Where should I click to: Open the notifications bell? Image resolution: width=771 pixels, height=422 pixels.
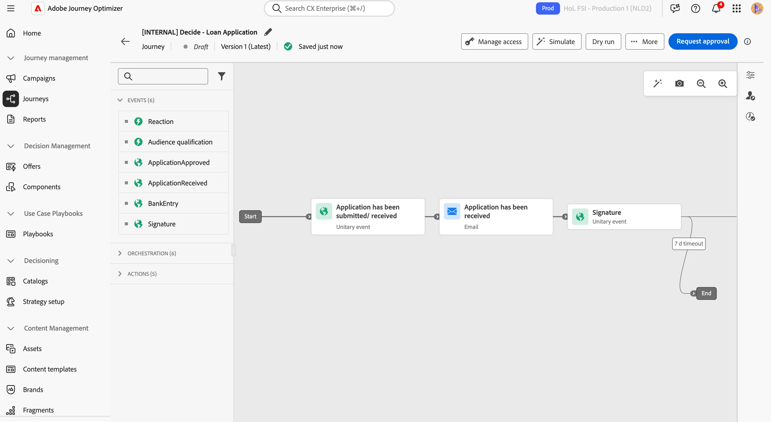click(716, 8)
